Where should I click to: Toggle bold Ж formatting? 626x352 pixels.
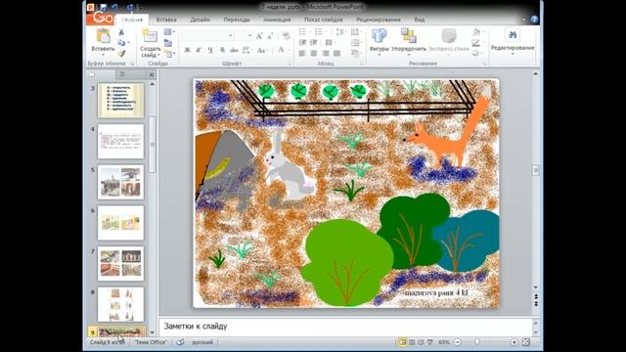pyautogui.click(x=187, y=50)
